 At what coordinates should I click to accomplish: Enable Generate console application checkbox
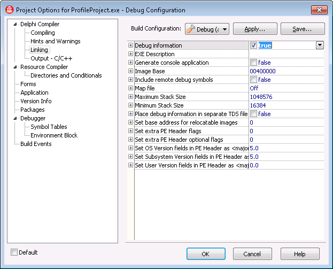pos(254,63)
